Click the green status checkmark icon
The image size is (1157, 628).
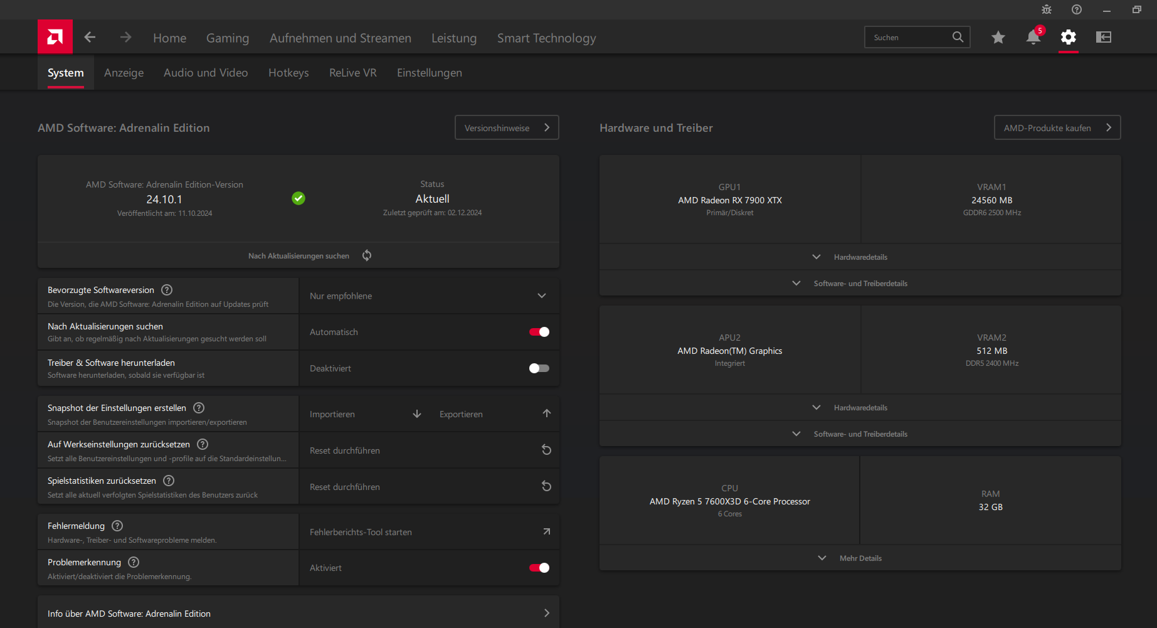[298, 198]
